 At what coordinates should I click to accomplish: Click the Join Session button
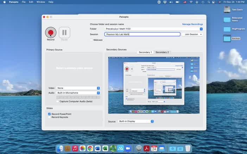192,34
